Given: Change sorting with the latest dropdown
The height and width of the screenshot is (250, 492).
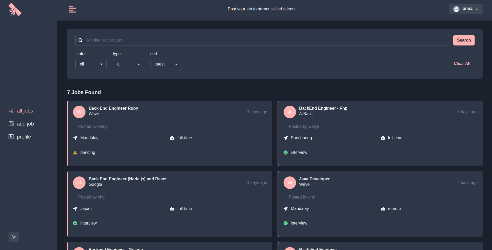Looking at the screenshot, I should pos(166,64).
